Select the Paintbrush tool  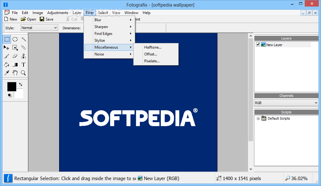click(x=7, y=56)
